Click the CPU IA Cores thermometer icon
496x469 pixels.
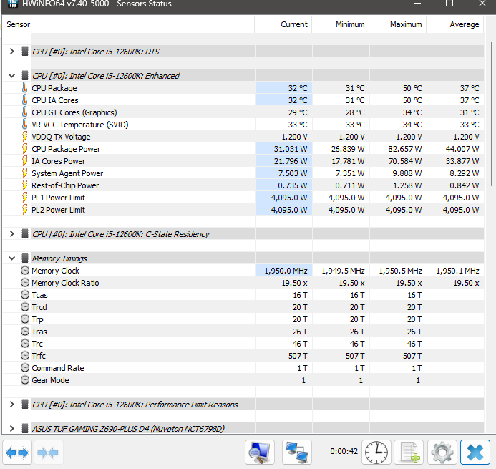pos(24,100)
